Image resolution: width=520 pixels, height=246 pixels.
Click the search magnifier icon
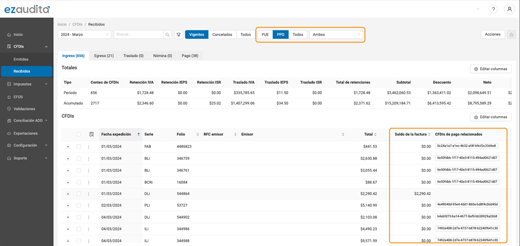[x=167, y=35]
